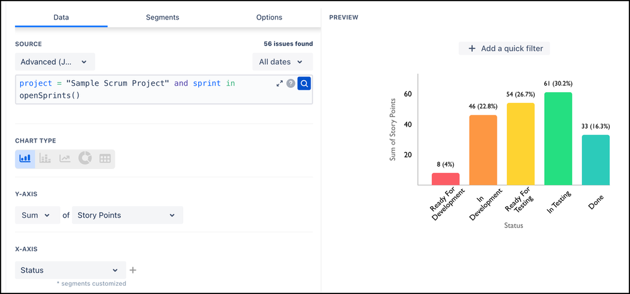Switch to the Data tab
630x294 pixels.
pos(61,18)
